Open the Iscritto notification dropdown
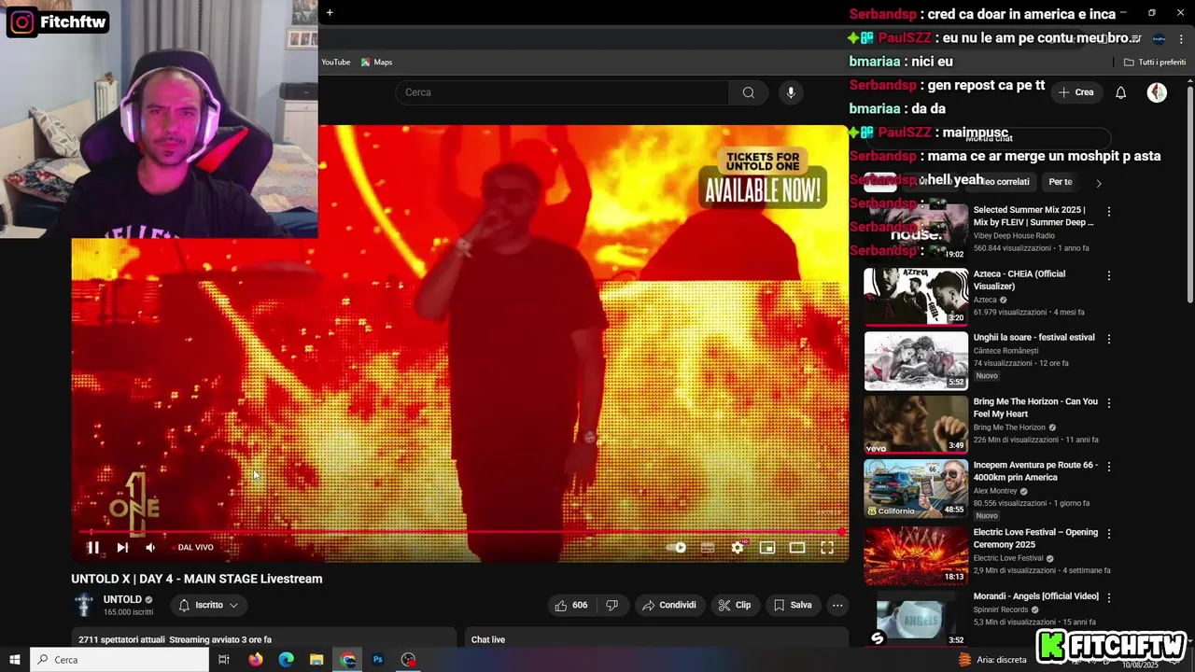Image resolution: width=1195 pixels, height=672 pixels. click(209, 605)
